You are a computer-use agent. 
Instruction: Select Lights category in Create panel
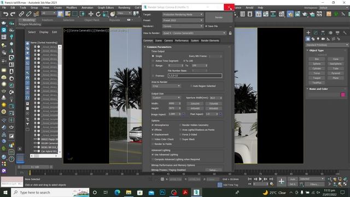[318, 39]
